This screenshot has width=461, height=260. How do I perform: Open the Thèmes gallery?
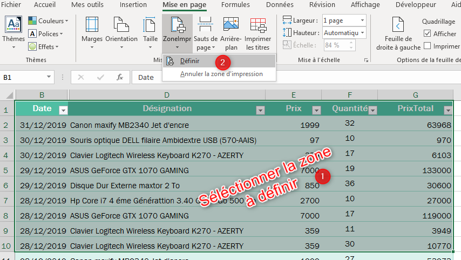pyautogui.click(x=13, y=32)
